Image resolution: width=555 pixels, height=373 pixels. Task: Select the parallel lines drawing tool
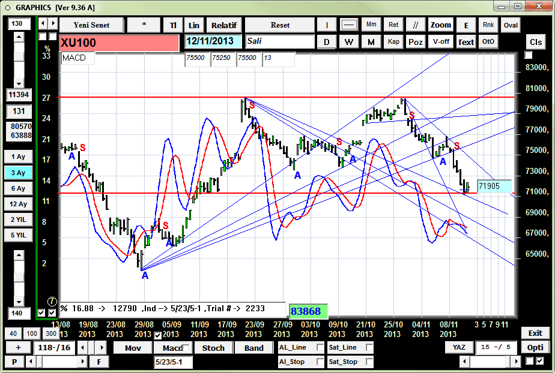pos(415,25)
